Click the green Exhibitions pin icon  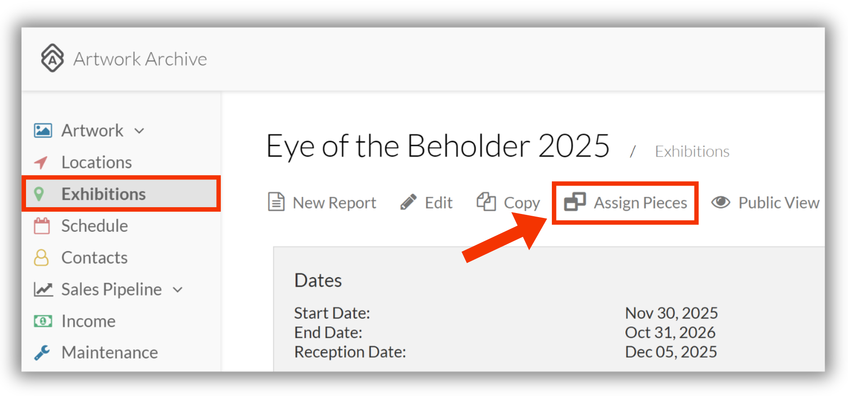click(39, 194)
